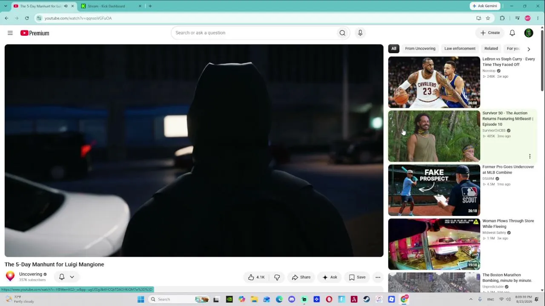Open new browser tab

point(150,6)
